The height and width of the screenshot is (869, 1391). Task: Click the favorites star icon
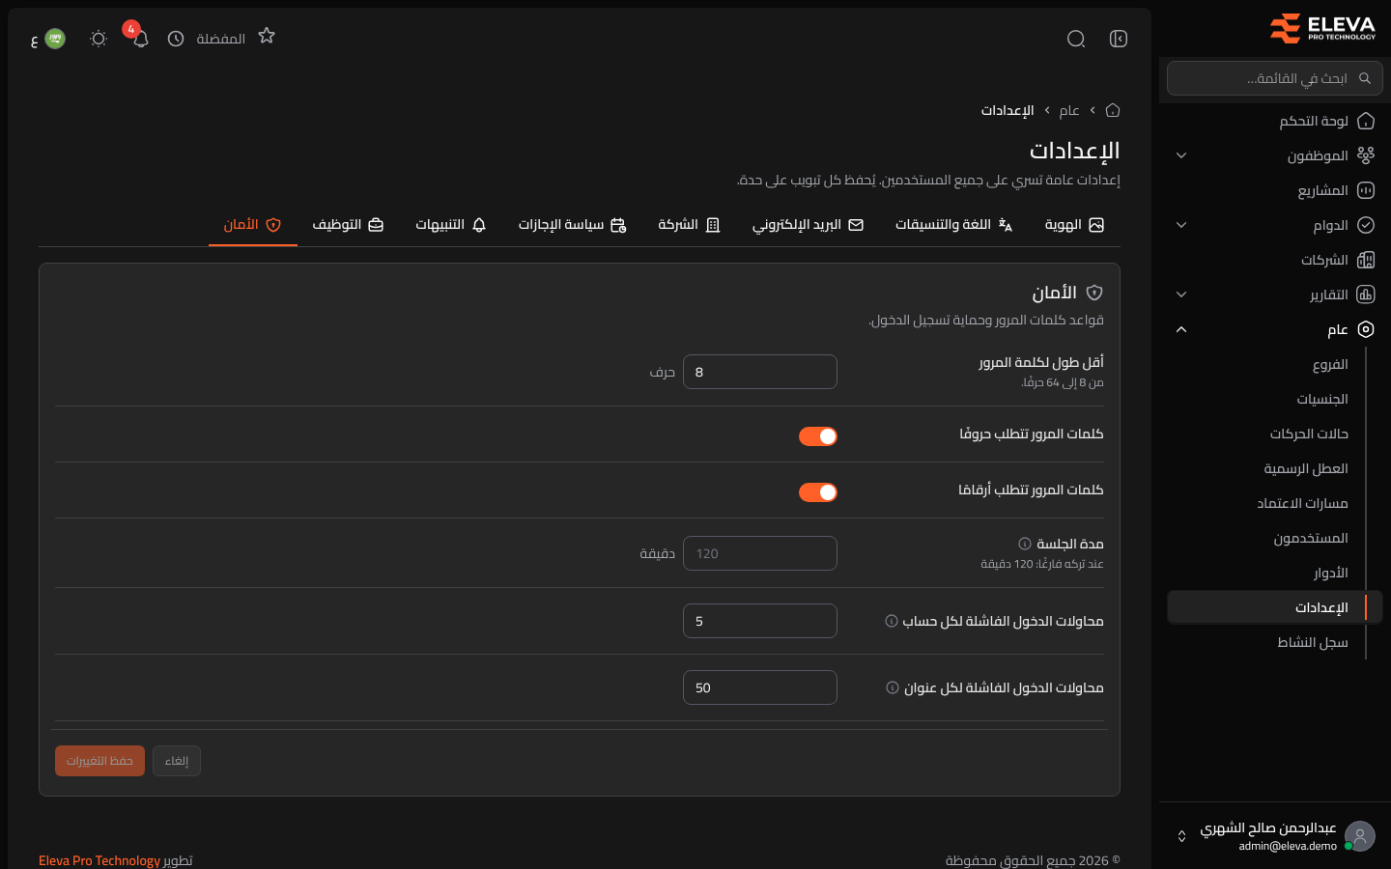(x=267, y=36)
